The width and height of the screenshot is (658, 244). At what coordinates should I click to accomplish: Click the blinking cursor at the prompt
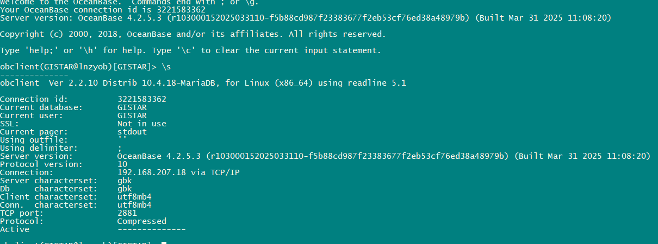164,242
